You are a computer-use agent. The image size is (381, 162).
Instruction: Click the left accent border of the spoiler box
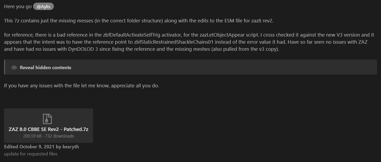5,67
